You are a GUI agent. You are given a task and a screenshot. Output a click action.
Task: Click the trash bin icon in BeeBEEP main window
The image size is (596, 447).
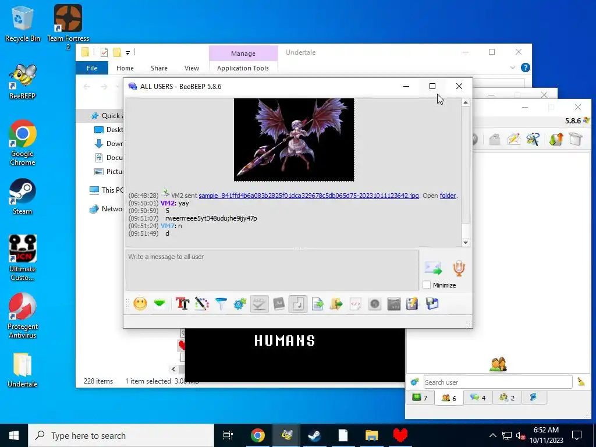click(576, 139)
